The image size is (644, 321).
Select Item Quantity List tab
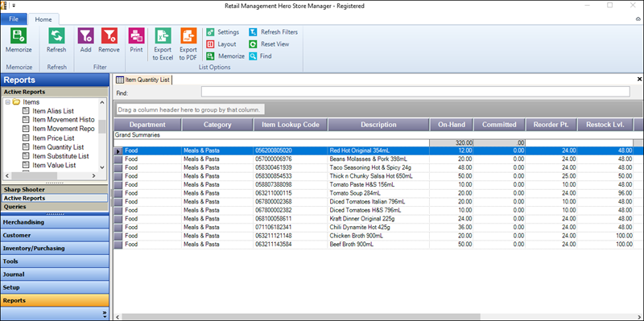pos(143,80)
